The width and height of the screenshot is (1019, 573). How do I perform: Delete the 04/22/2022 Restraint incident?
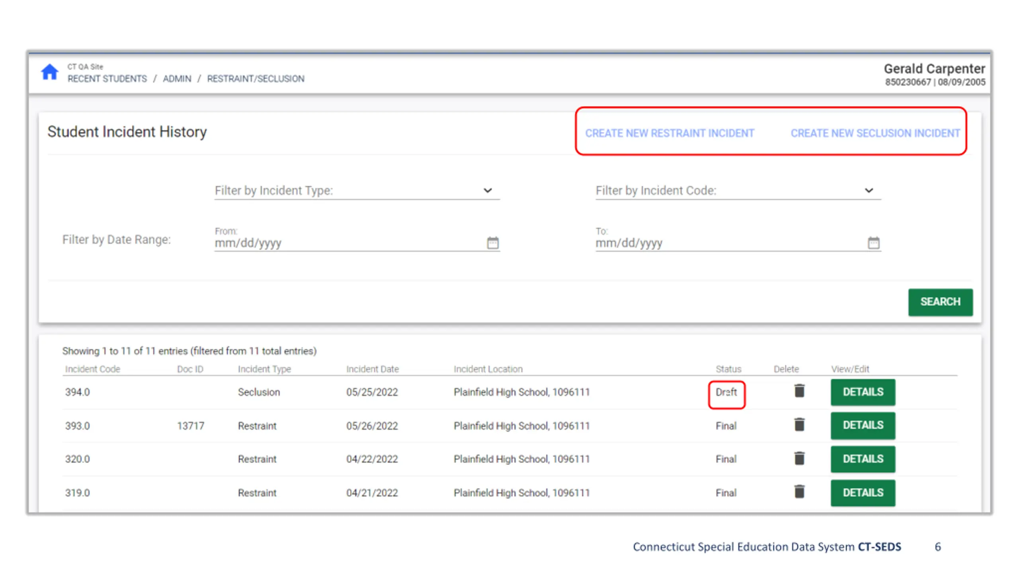pyautogui.click(x=799, y=458)
